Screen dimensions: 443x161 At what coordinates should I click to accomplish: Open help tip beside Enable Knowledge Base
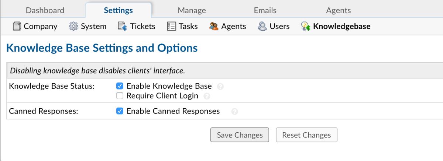(x=220, y=87)
